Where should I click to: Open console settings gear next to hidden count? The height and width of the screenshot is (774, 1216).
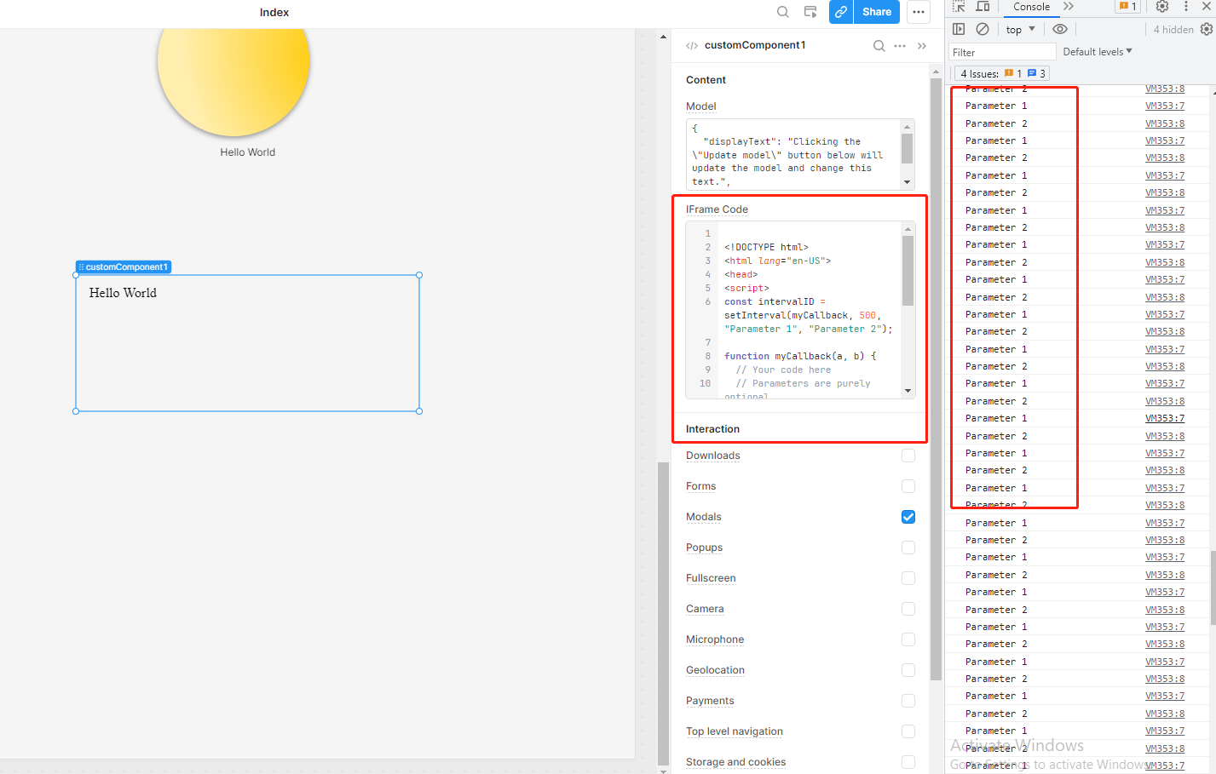point(1207,29)
